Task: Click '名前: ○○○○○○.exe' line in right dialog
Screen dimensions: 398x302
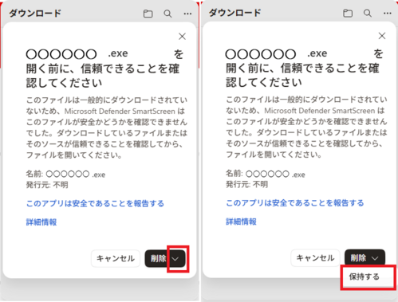Action: coord(266,174)
